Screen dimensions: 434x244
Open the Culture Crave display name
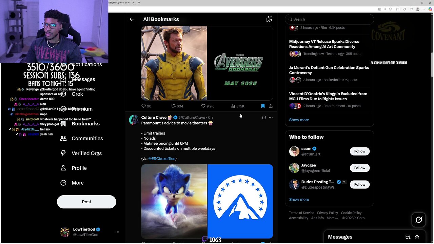[154, 118]
